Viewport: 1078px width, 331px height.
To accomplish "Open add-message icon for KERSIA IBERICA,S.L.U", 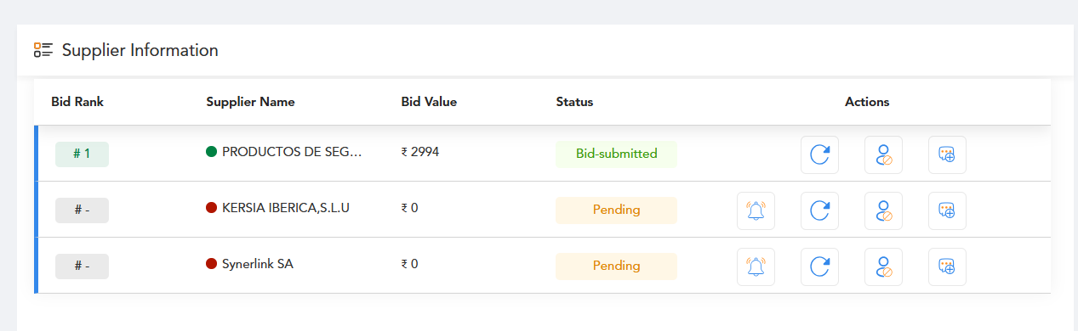I will pos(947,210).
